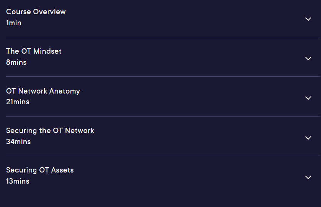Click the chevron beside The OT Mindset
Viewport: 321px width, 207px height.
click(308, 59)
